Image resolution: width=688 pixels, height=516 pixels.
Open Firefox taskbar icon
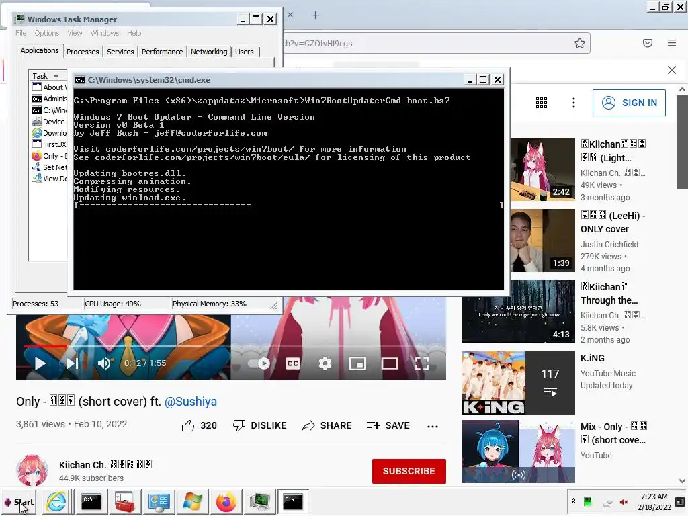tap(226, 501)
